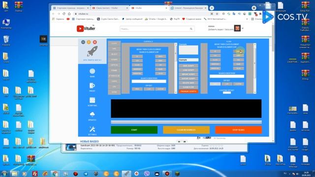Image resolution: width=315 pixels, height=177 pixels.
Task: Go back in Chrome
Action: pos(54,14)
